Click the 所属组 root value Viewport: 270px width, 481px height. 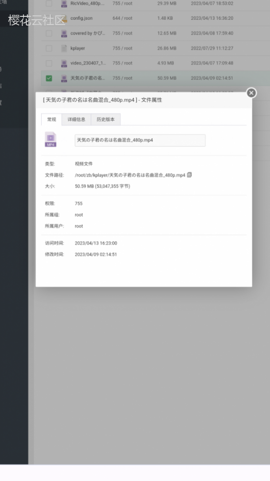click(79, 215)
